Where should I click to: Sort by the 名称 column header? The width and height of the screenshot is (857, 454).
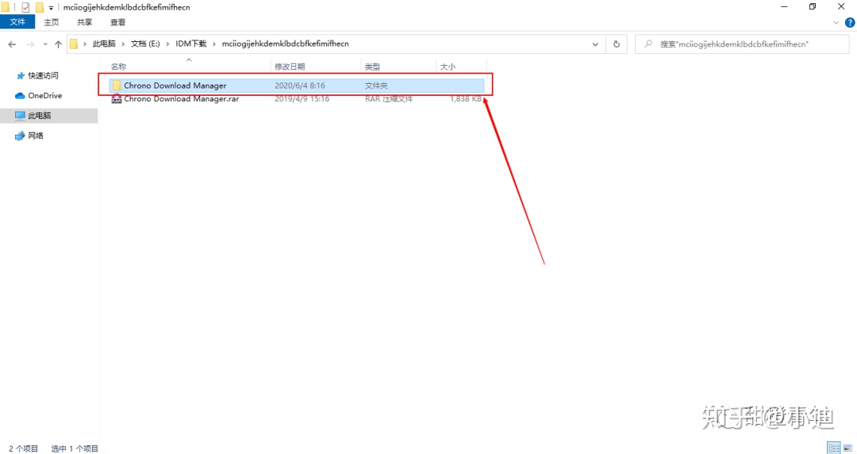tap(118, 67)
